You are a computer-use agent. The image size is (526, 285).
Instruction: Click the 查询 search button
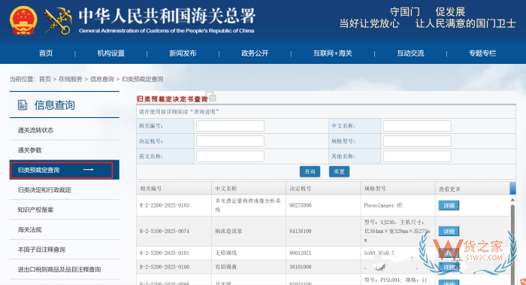310,171
